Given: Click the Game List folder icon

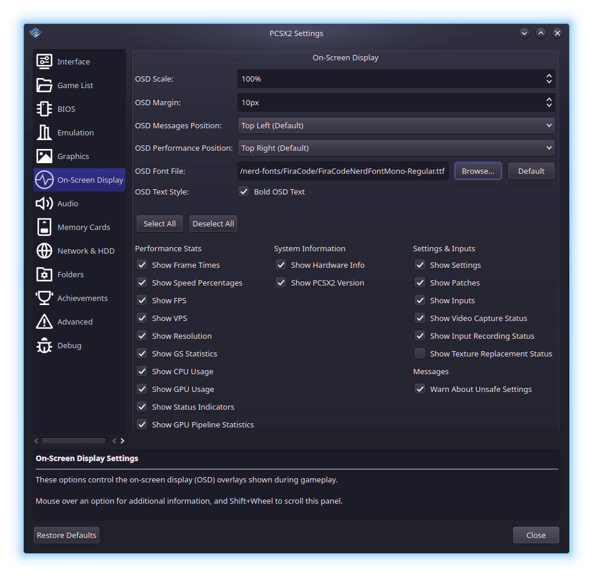Looking at the screenshot, I should 44,85.
